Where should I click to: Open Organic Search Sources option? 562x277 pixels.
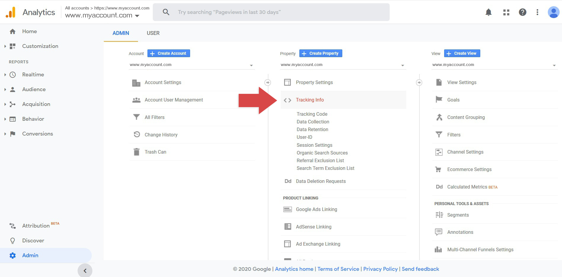[x=322, y=153]
